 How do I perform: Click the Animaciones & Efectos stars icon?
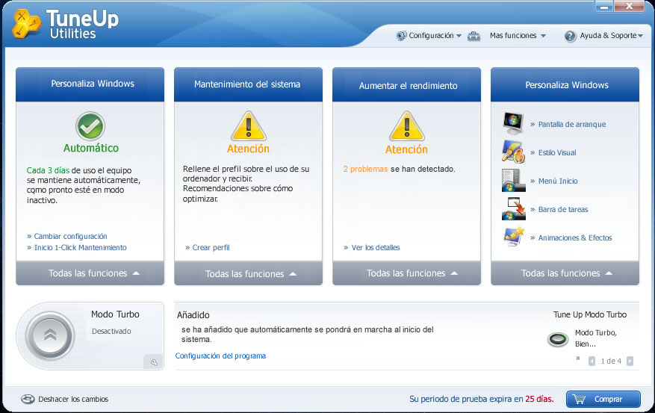pyautogui.click(x=513, y=237)
